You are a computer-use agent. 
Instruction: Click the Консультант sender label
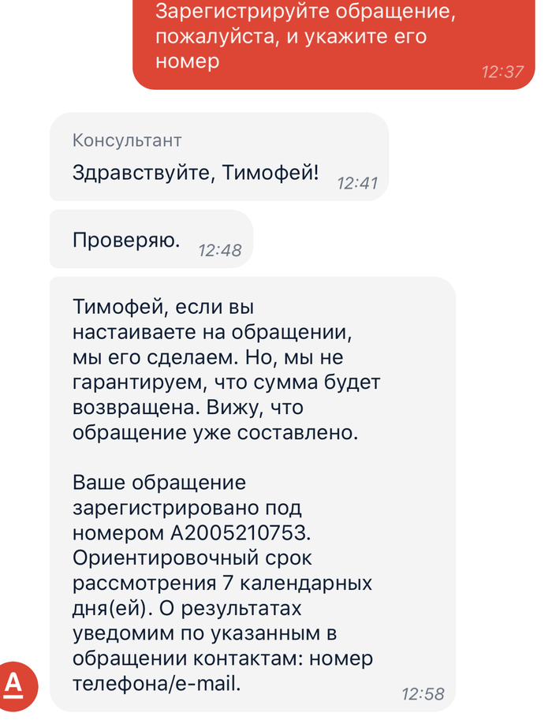pyautogui.click(x=127, y=140)
